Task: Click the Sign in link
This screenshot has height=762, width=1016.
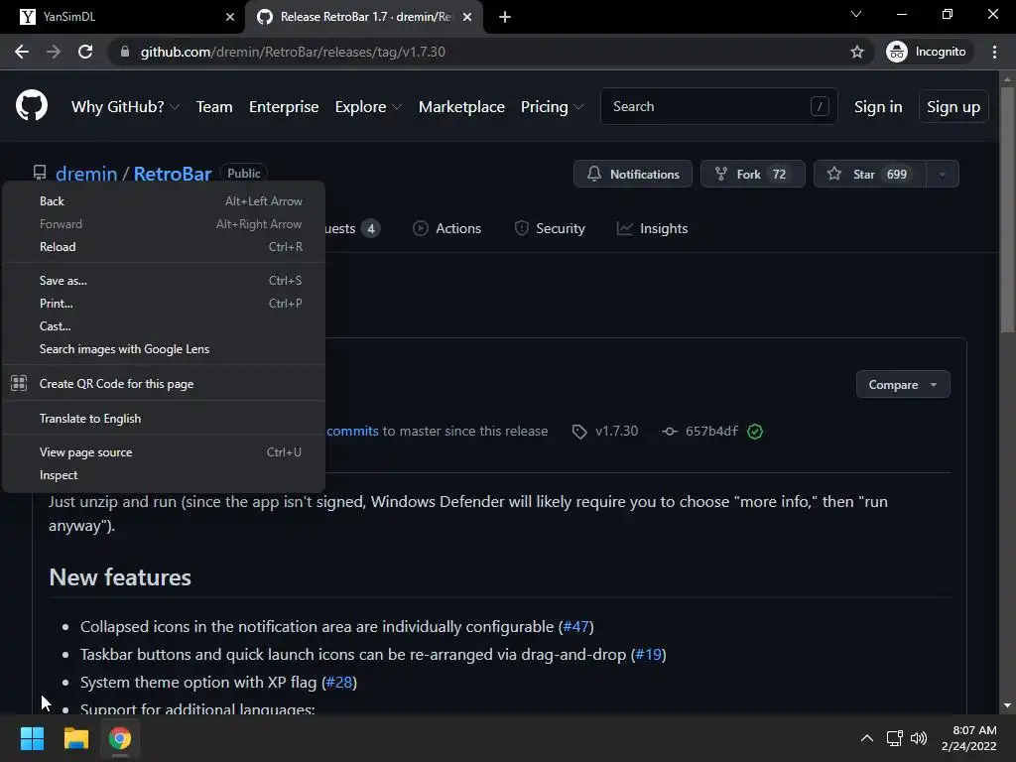Action: coord(878,107)
